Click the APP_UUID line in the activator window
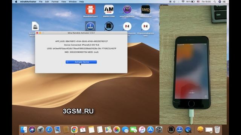Screen dimensions: 241x135 tap(81, 41)
